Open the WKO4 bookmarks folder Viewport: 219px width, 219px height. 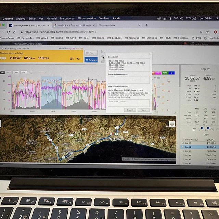pos(42,38)
